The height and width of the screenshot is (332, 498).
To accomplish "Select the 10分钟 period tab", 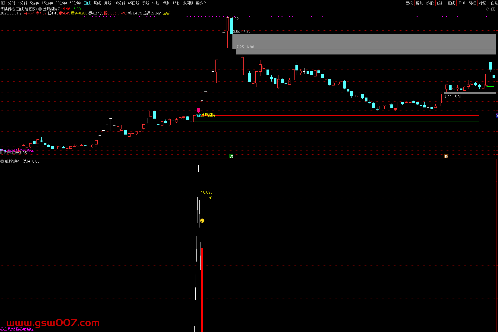I will pyautogui.click(x=120, y=3).
